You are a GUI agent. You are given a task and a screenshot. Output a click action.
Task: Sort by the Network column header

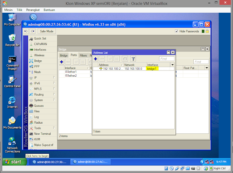(135, 65)
